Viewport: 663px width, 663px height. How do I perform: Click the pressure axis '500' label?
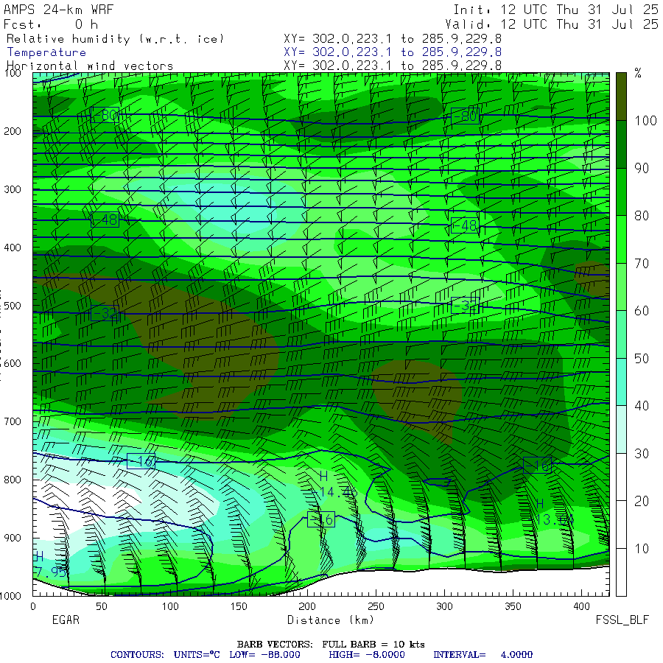coord(13,305)
